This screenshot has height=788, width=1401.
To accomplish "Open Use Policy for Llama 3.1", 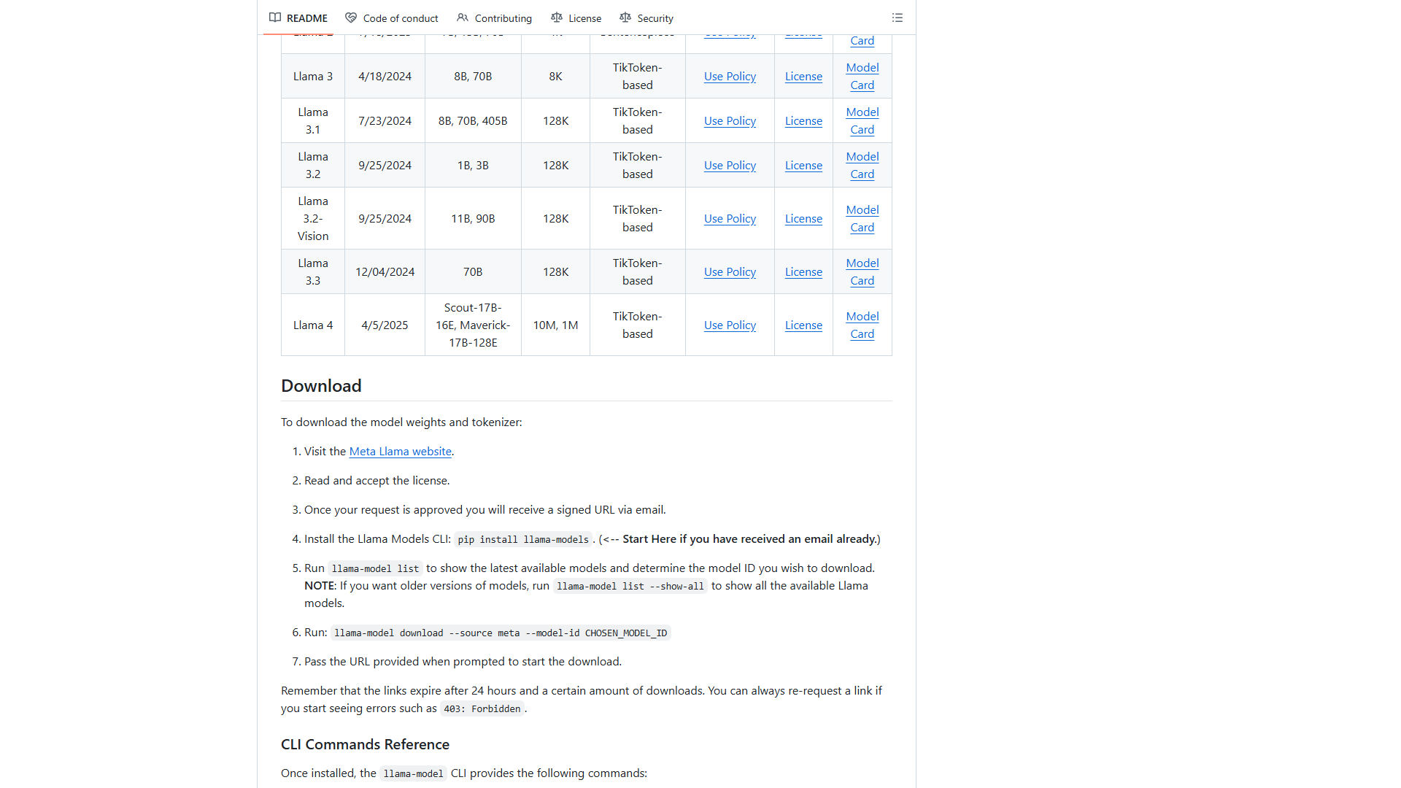I will coord(730,120).
